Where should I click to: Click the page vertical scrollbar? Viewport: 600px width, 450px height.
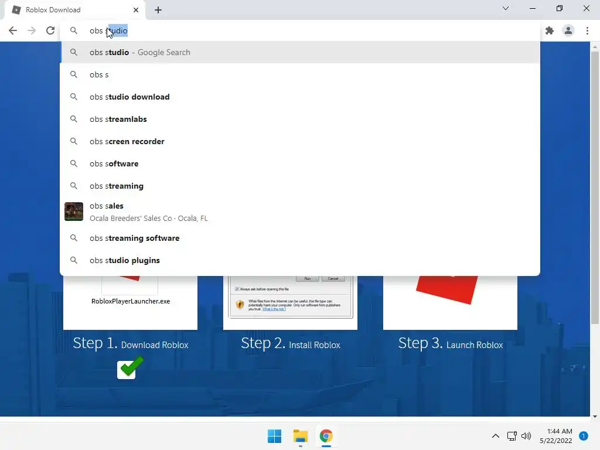coord(595,187)
